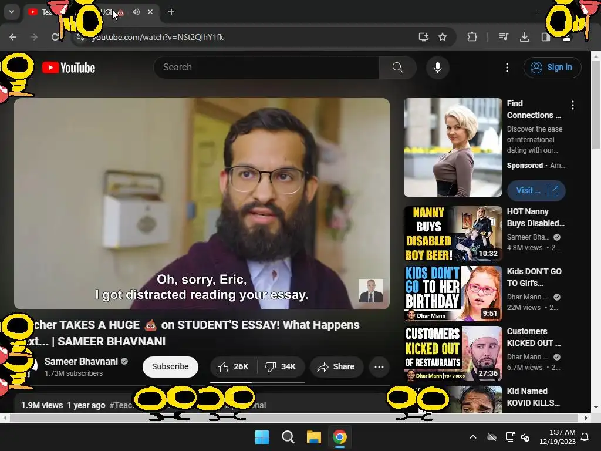Open YouTube settings three-dot menu
Screen dimensions: 601x451
coord(507,68)
